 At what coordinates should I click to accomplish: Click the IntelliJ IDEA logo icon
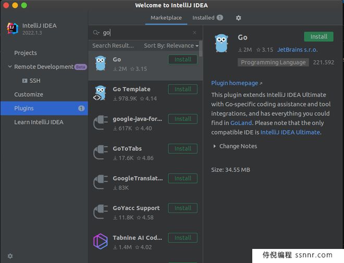13,29
